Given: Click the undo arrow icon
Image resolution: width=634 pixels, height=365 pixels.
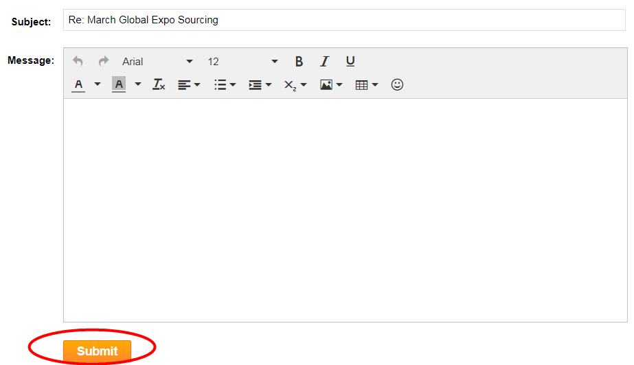Looking at the screenshot, I should click(78, 62).
